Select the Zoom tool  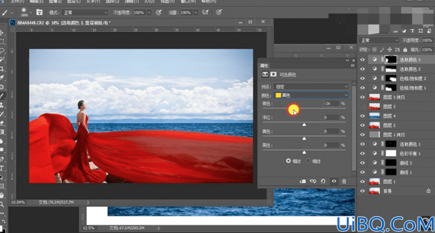[x=2, y=205]
